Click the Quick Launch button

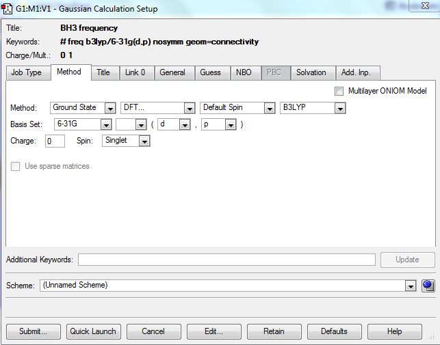point(93,331)
